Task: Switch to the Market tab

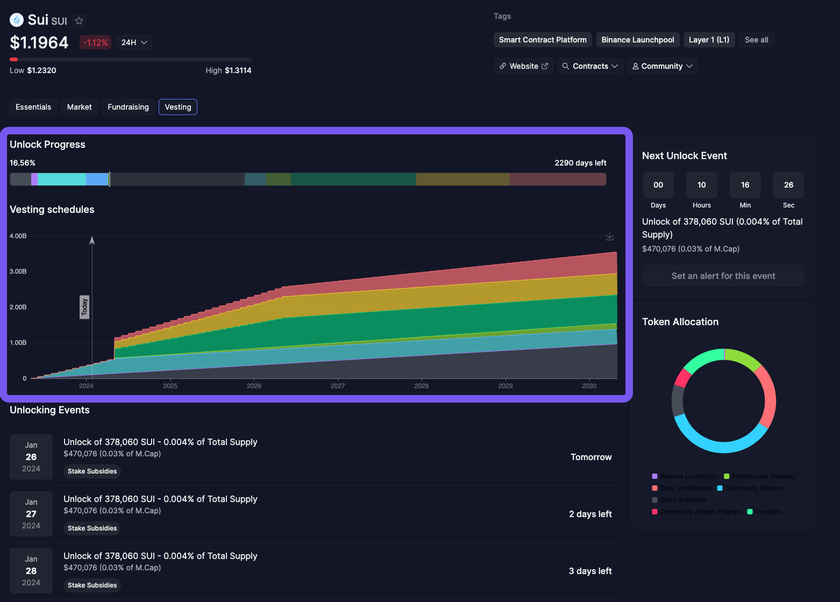Action: point(80,107)
